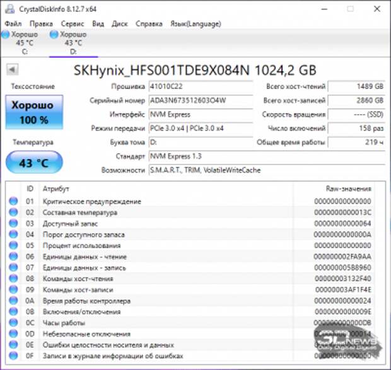Screen dimensions: 391x370
Task: Click status orb for attribute 09
Action: (13, 289)
